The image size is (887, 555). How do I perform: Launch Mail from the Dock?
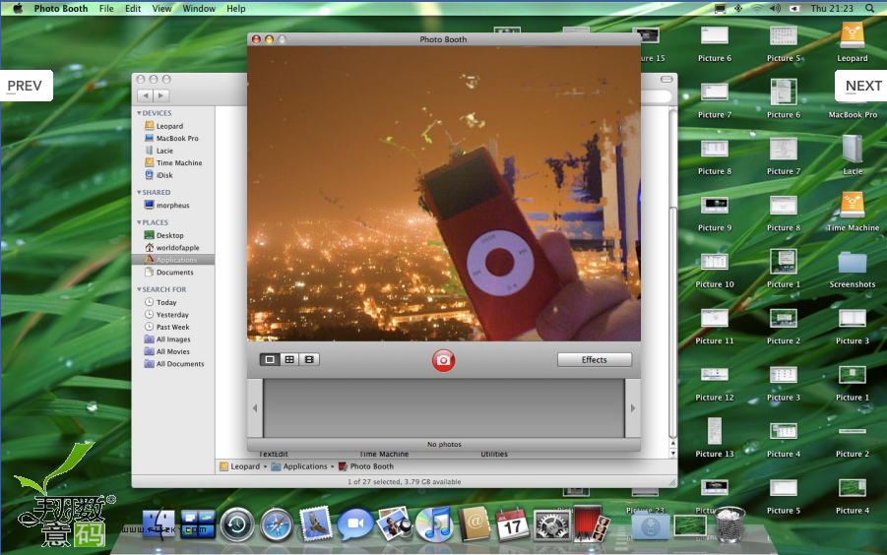point(316,523)
